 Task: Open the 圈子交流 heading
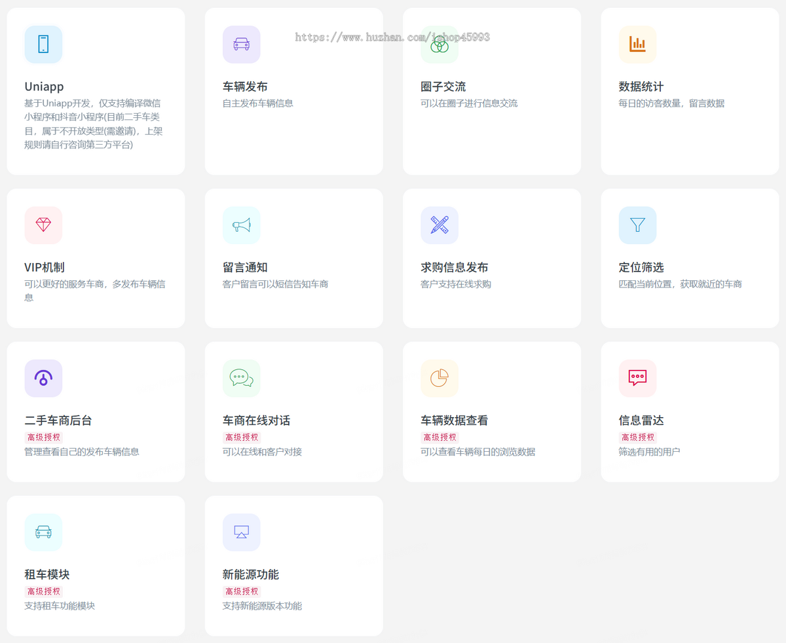[443, 86]
